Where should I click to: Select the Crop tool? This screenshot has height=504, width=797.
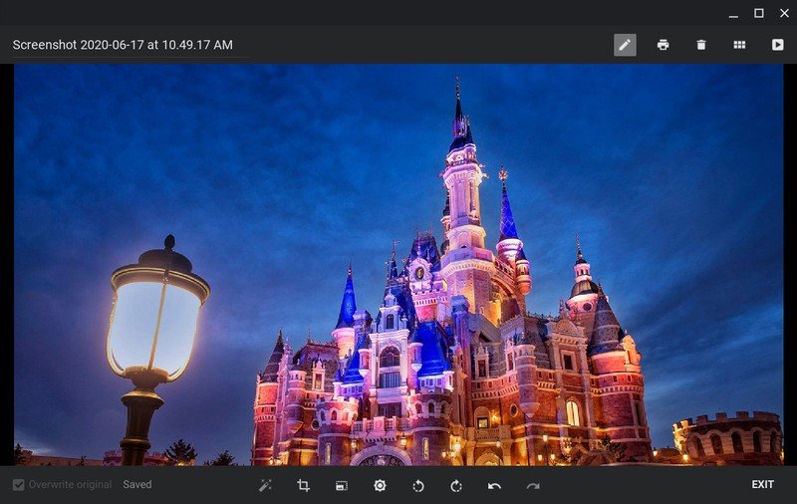tap(303, 486)
